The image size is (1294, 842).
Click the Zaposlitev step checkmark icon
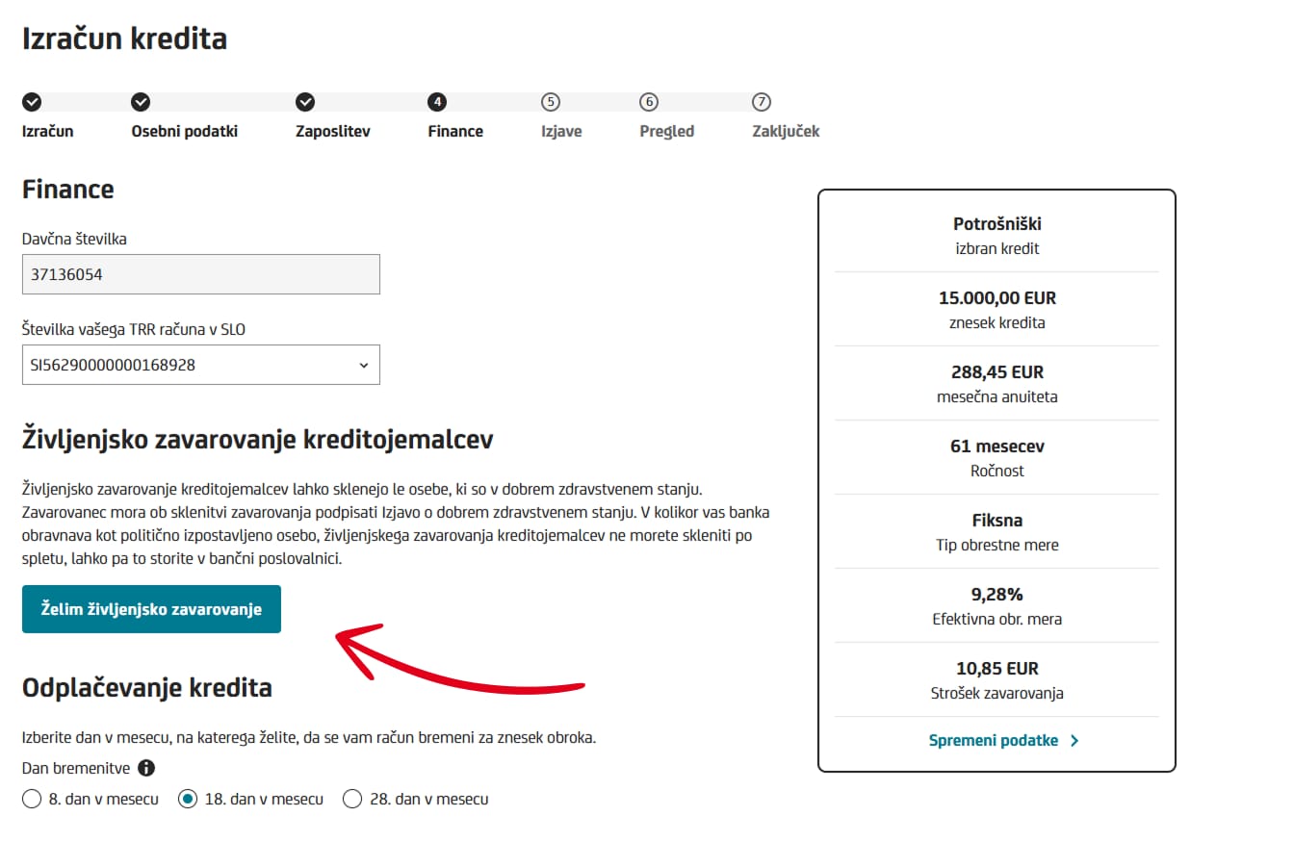click(x=305, y=102)
